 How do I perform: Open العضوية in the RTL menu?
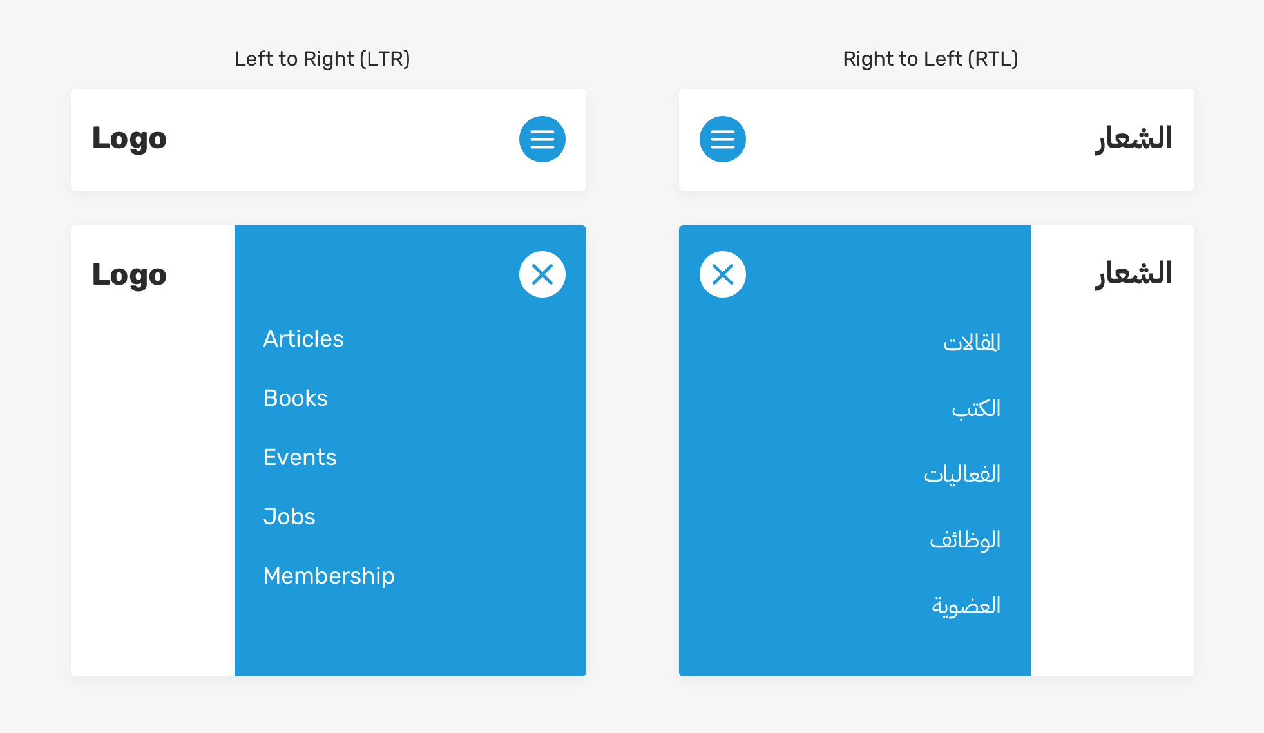(966, 605)
